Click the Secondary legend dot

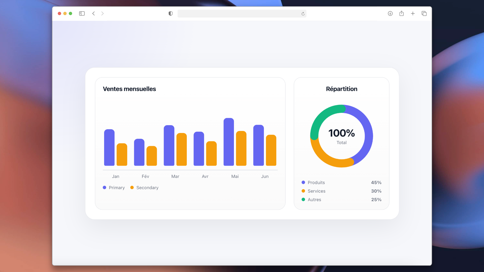click(132, 187)
